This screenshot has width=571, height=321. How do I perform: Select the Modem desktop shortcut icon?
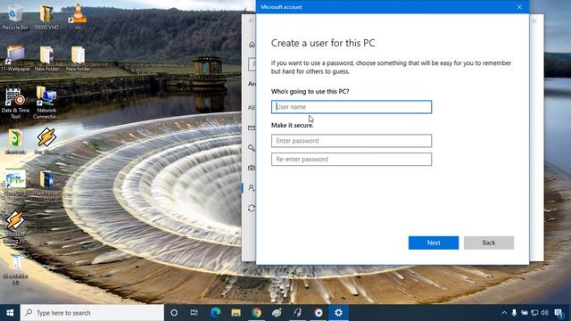(15, 226)
